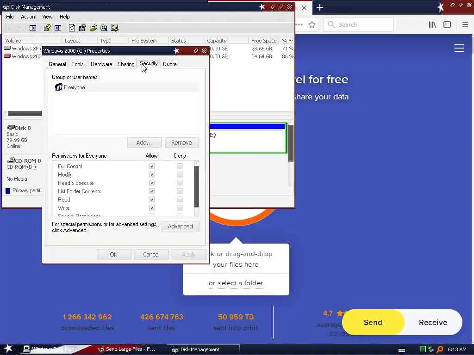Check Deny checkbox for Write
The width and height of the screenshot is (474, 355).
point(180,208)
